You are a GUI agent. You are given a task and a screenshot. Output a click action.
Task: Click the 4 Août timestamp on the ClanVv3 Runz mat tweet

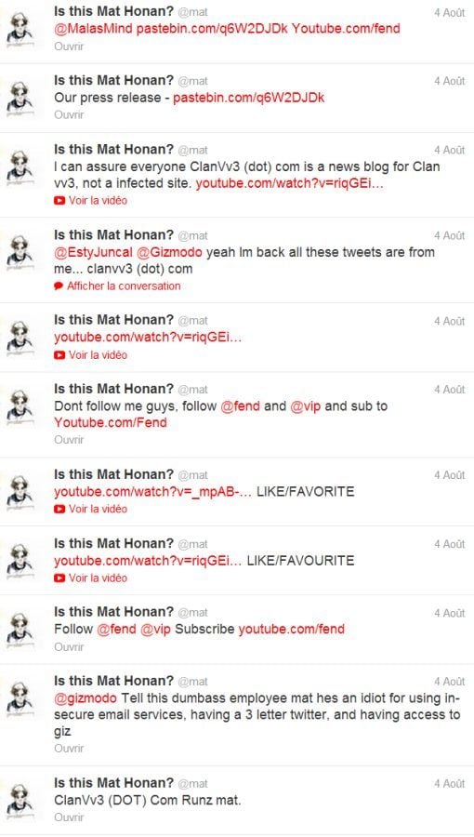449,784
